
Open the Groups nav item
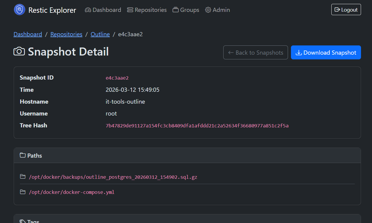pyautogui.click(x=186, y=10)
